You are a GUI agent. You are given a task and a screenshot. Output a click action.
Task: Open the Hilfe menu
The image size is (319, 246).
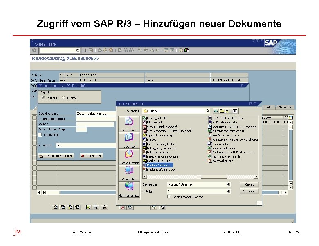point(52,44)
